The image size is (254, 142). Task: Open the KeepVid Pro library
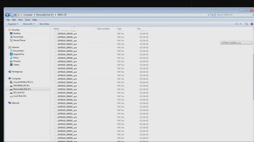pos(19,54)
